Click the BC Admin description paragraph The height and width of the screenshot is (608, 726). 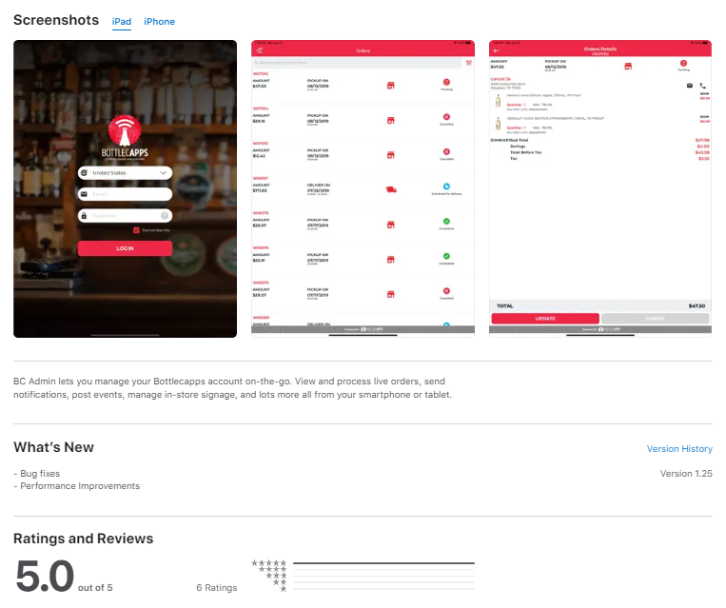232,388
